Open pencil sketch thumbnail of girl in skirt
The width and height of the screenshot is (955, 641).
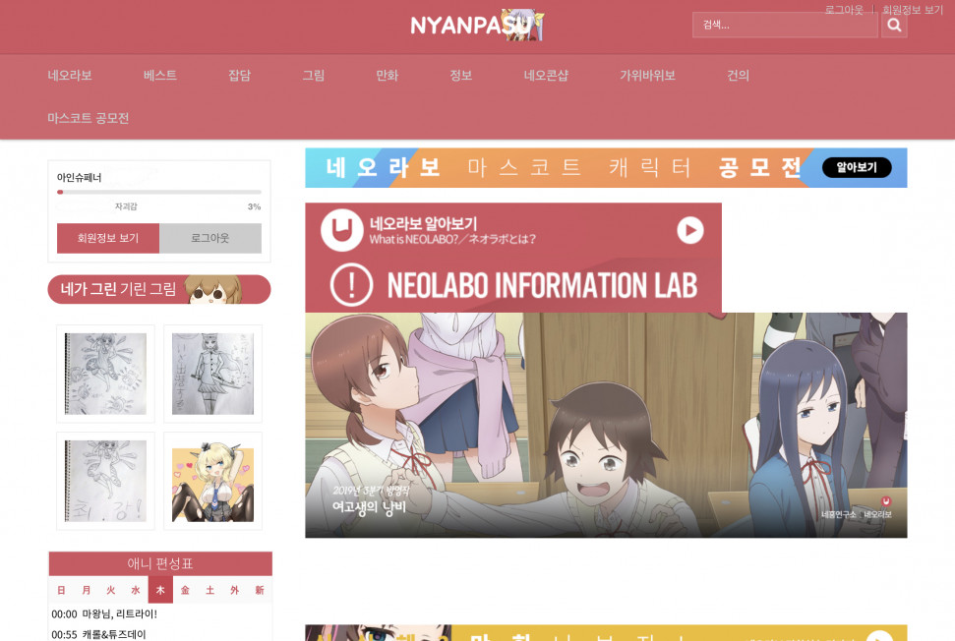point(212,374)
